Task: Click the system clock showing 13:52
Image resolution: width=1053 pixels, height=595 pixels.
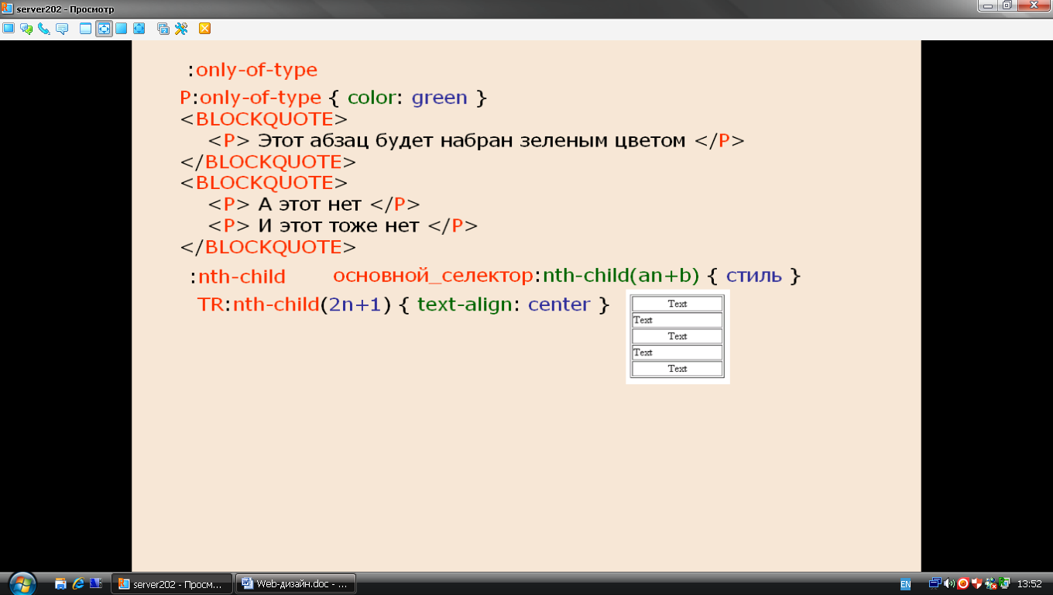Action: click(1029, 584)
